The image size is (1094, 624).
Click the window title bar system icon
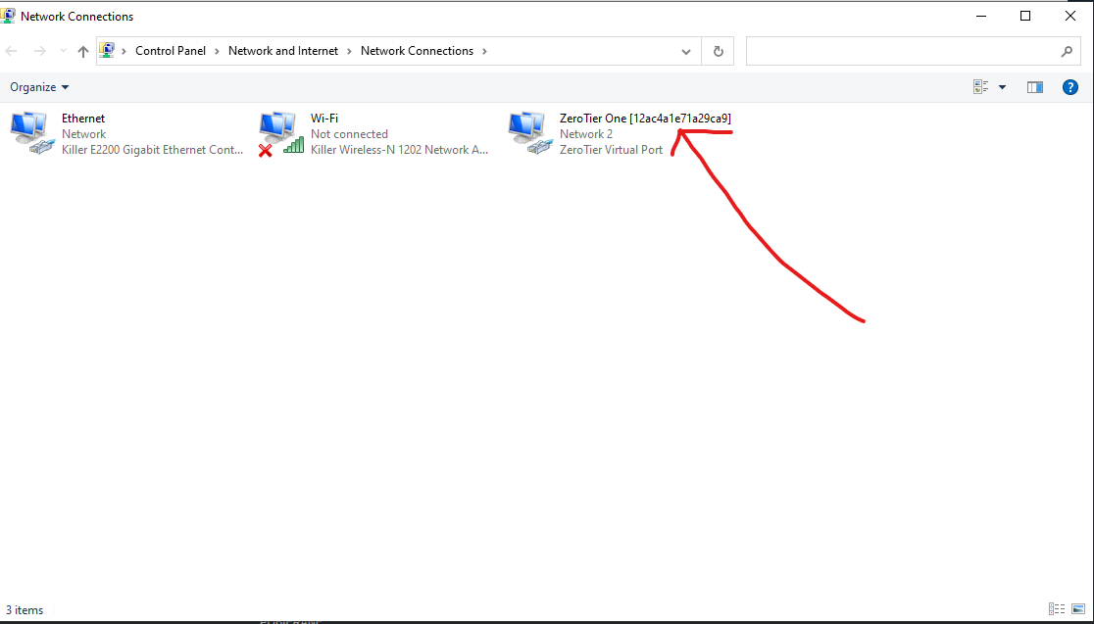[x=9, y=16]
